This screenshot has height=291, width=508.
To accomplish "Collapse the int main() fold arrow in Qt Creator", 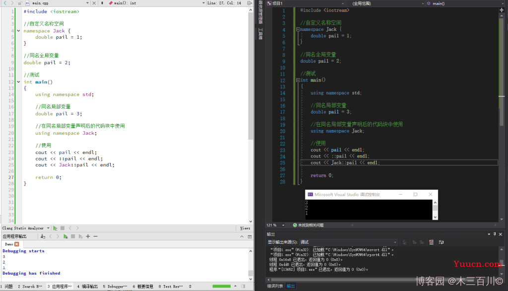I will click(x=18, y=82).
